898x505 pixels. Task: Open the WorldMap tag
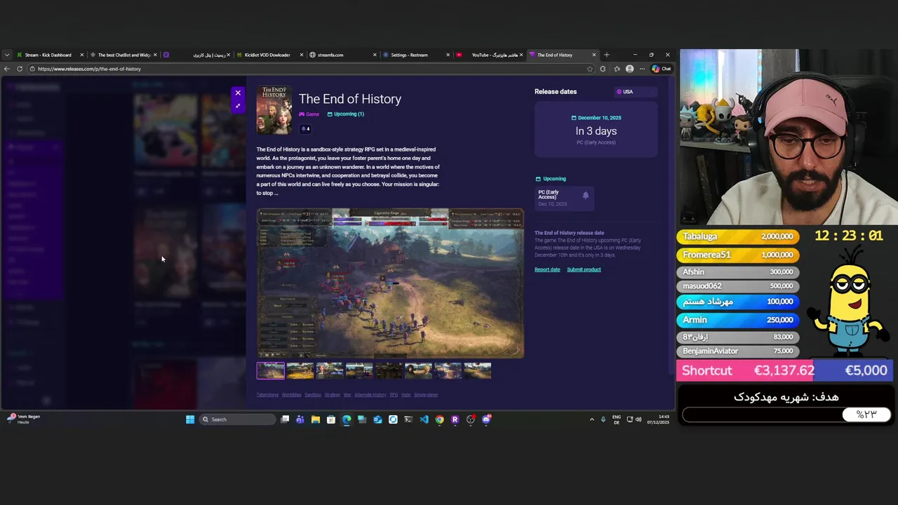point(291,395)
